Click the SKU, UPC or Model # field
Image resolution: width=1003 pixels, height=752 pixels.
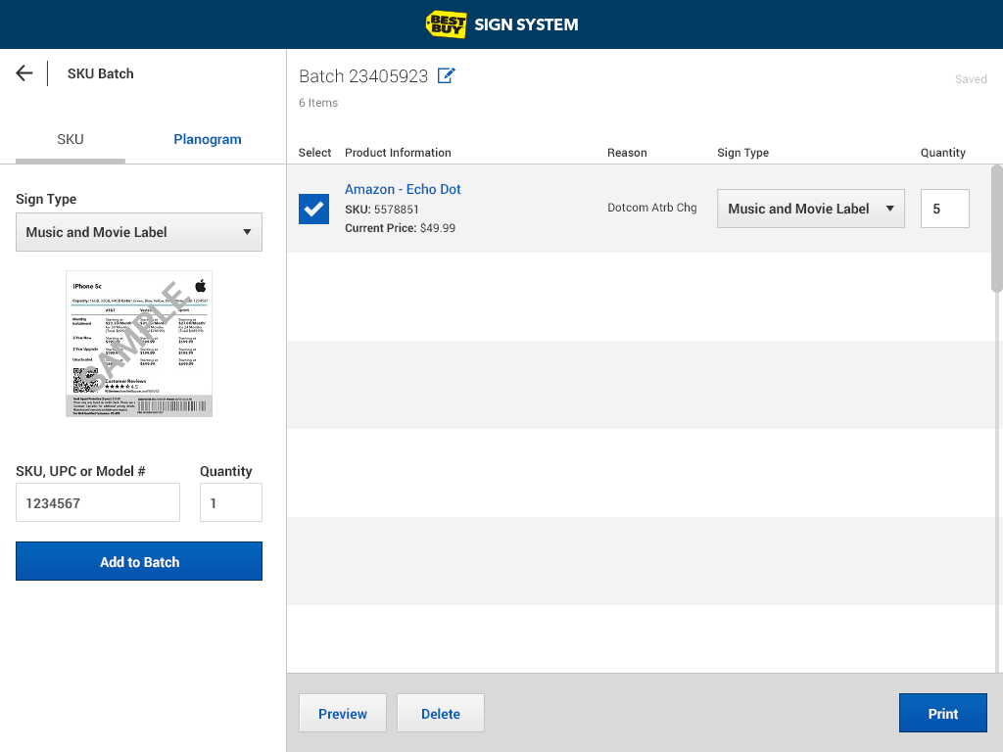click(x=98, y=502)
